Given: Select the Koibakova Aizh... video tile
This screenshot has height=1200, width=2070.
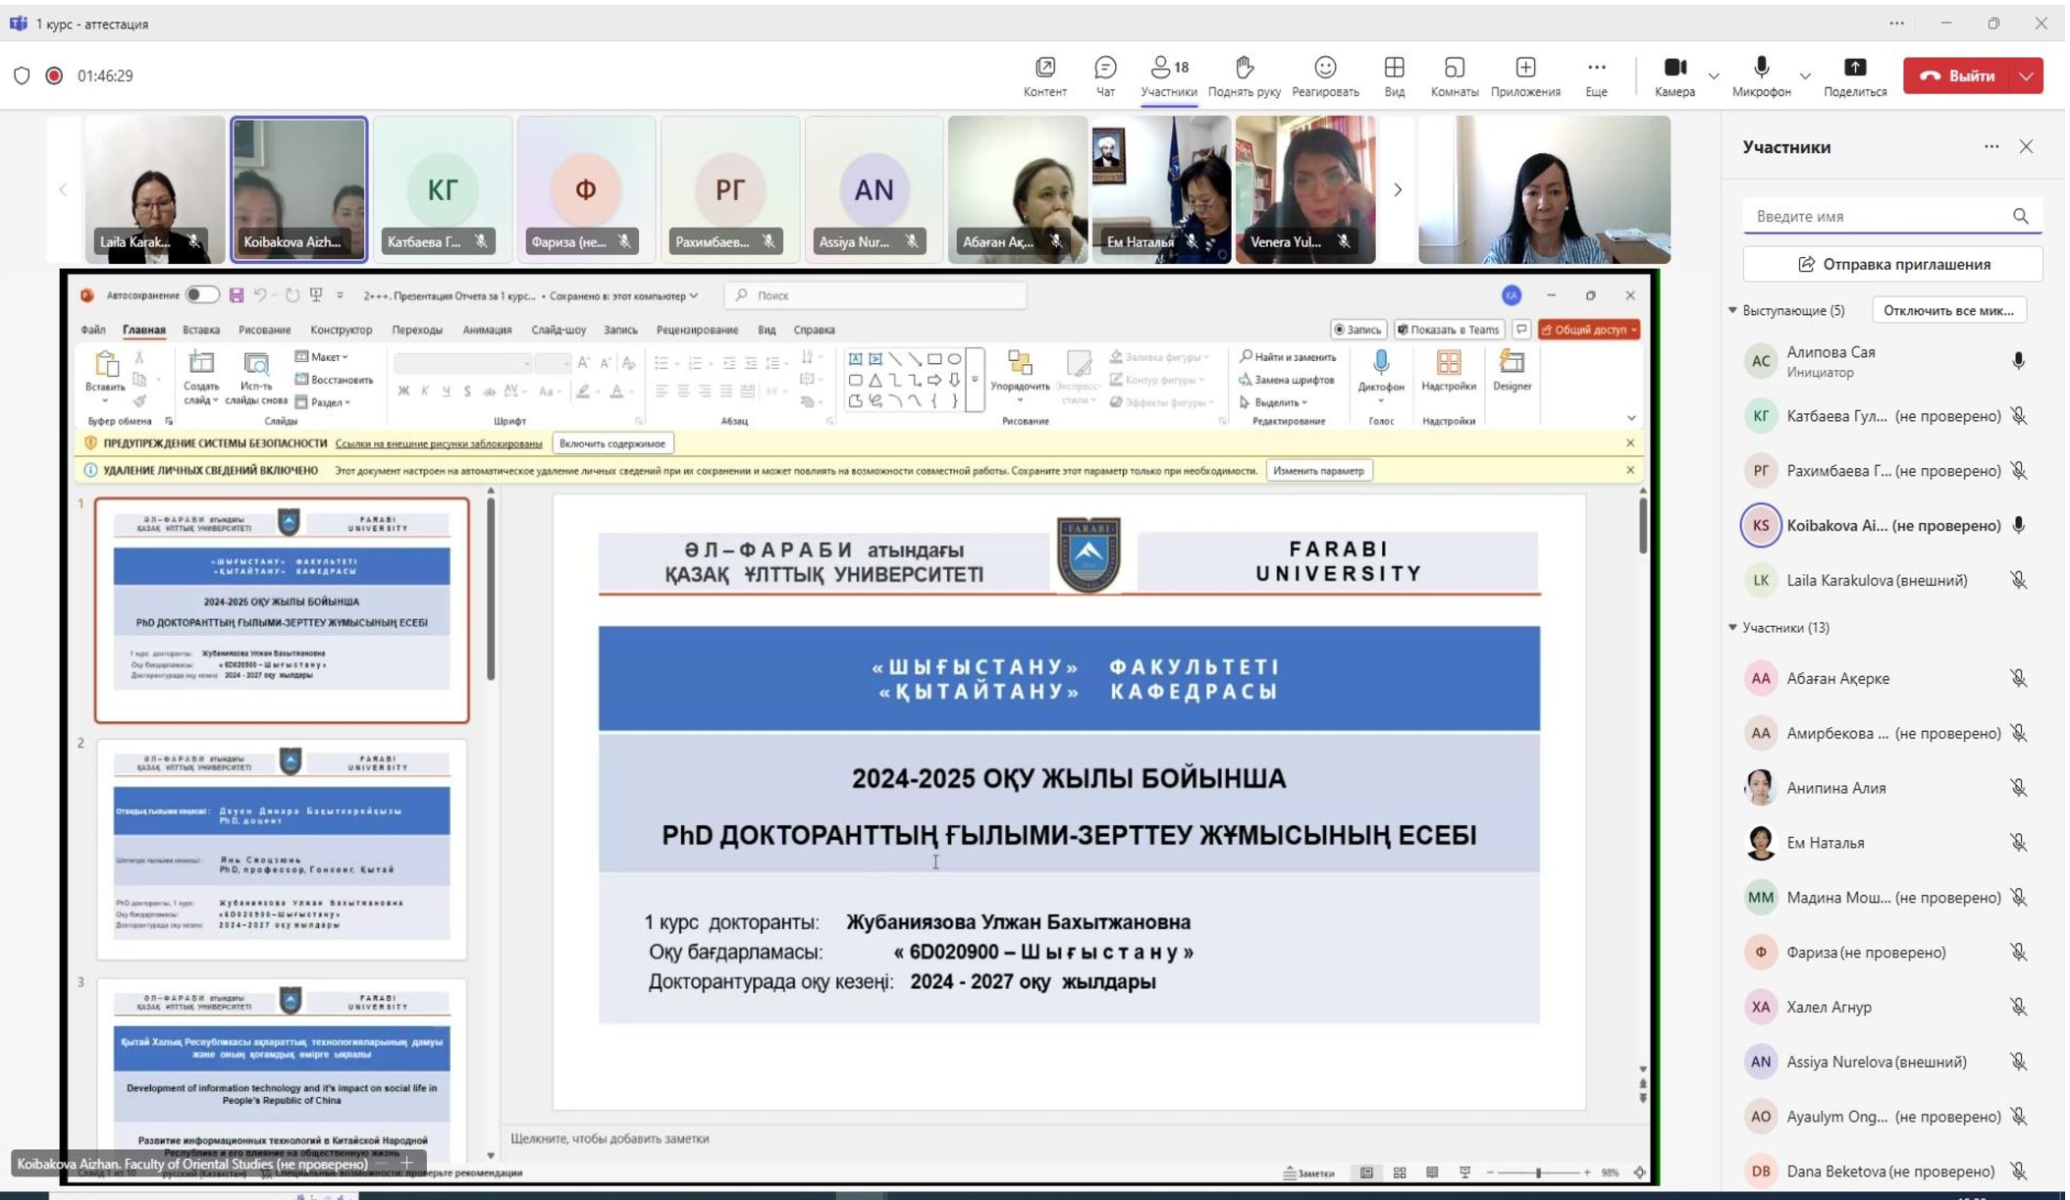Looking at the screenshot, I should tap(299, 189).
